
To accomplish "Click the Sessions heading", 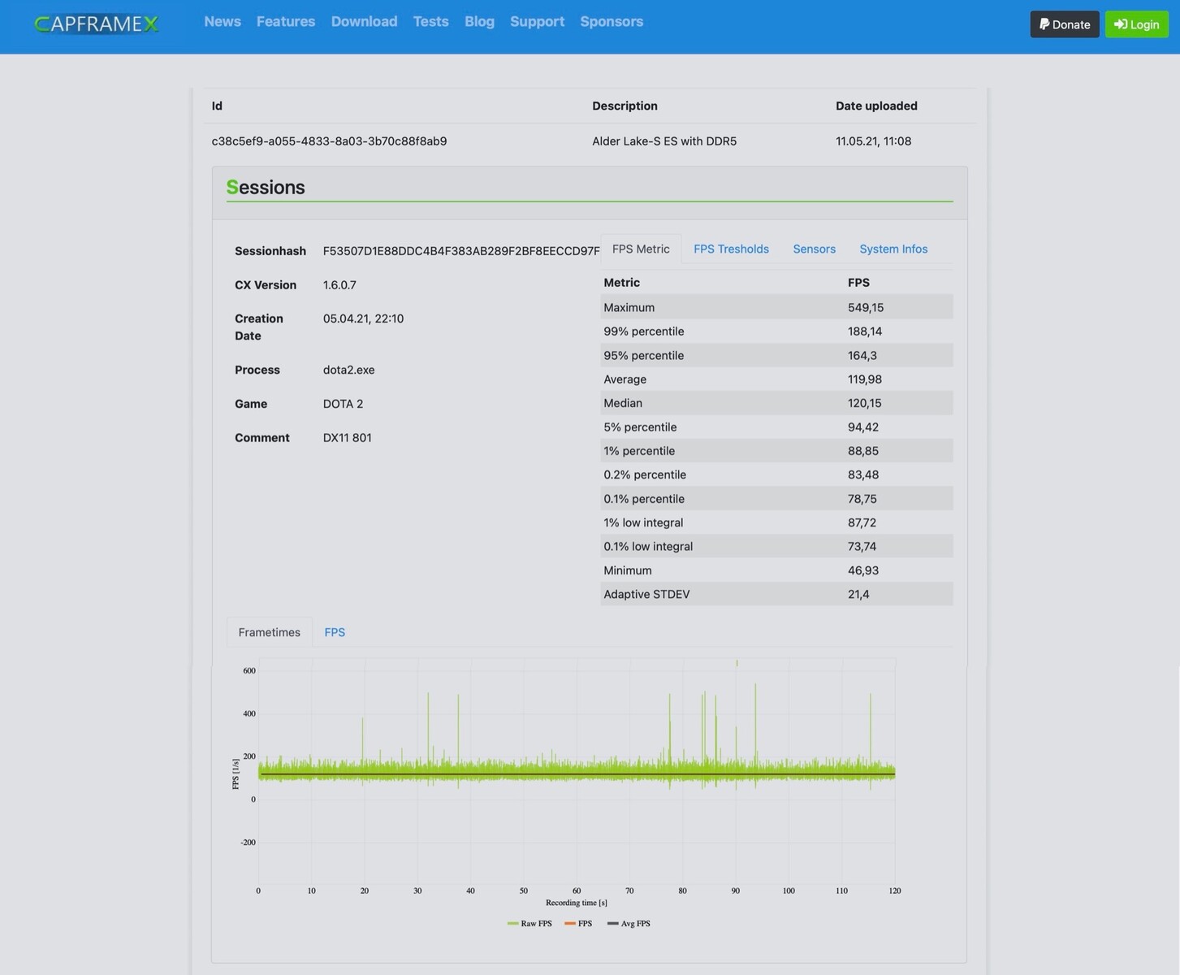I will [266, 188].
